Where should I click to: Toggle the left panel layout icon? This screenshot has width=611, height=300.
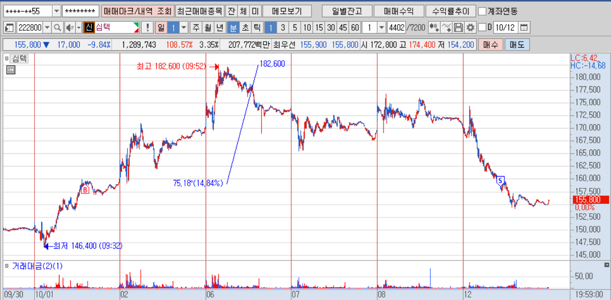coord(9,28)
